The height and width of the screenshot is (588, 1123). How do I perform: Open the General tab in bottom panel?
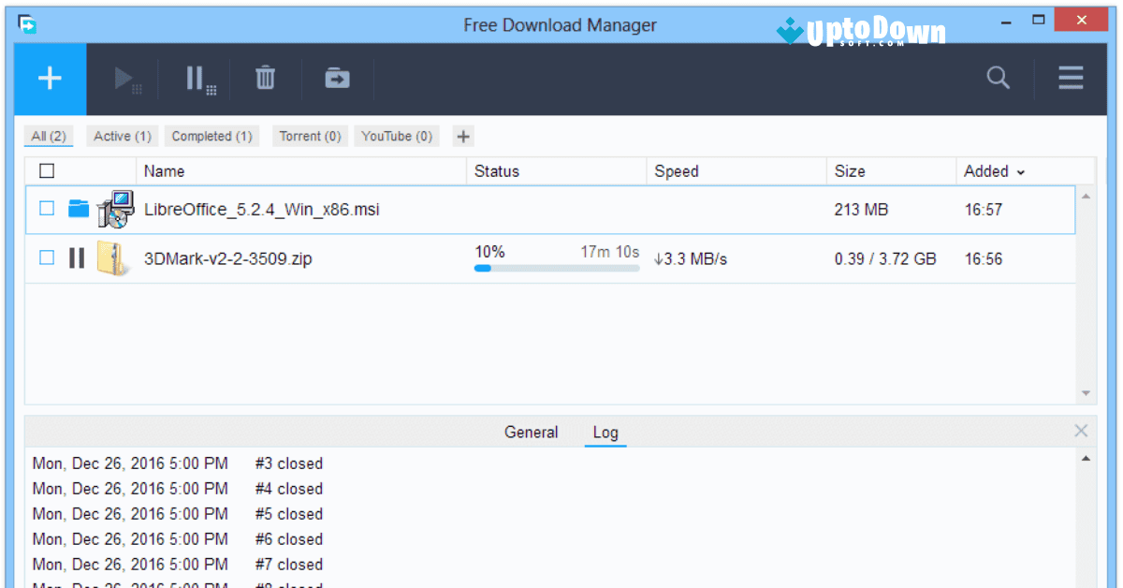(x=531, y=432)
